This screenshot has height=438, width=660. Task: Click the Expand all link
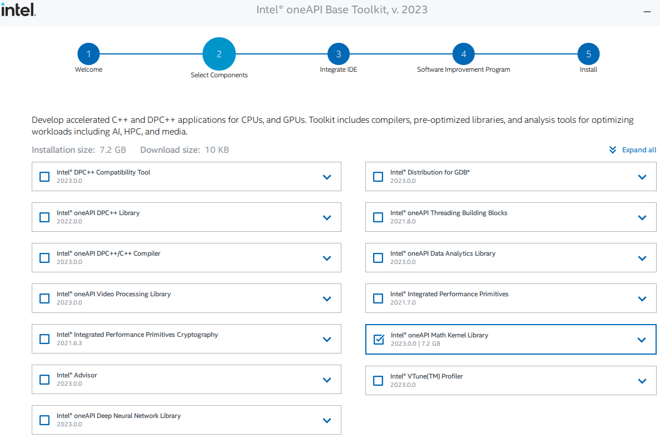[x=639, y=150]
